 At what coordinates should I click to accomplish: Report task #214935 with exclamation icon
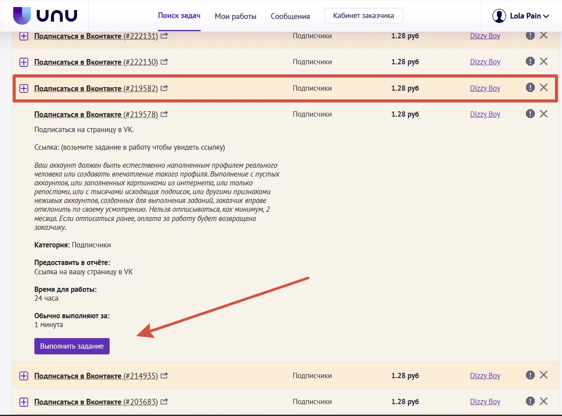pos(530,375)
